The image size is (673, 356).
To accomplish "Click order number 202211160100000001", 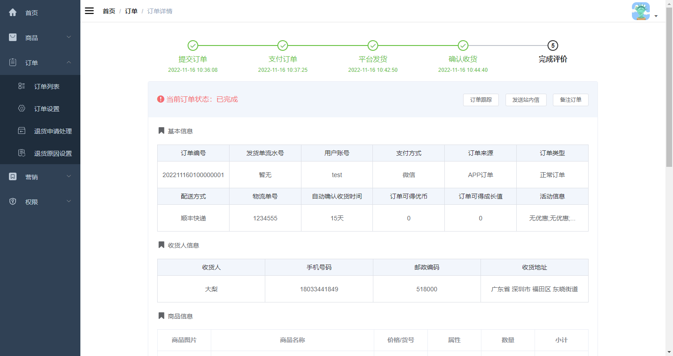I will click(193, 175).
